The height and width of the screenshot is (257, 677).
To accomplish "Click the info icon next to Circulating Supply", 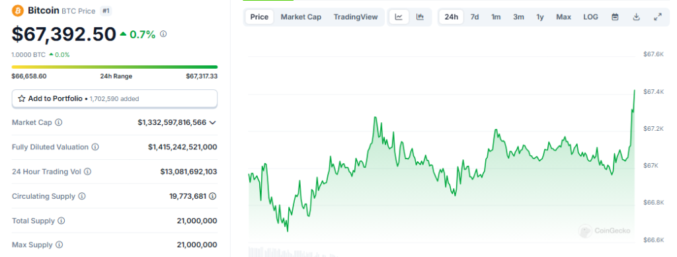I will [81, 196].
